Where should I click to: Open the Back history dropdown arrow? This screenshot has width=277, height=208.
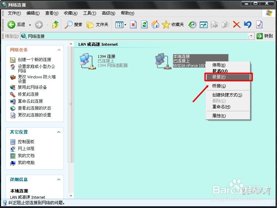point(30,25)
